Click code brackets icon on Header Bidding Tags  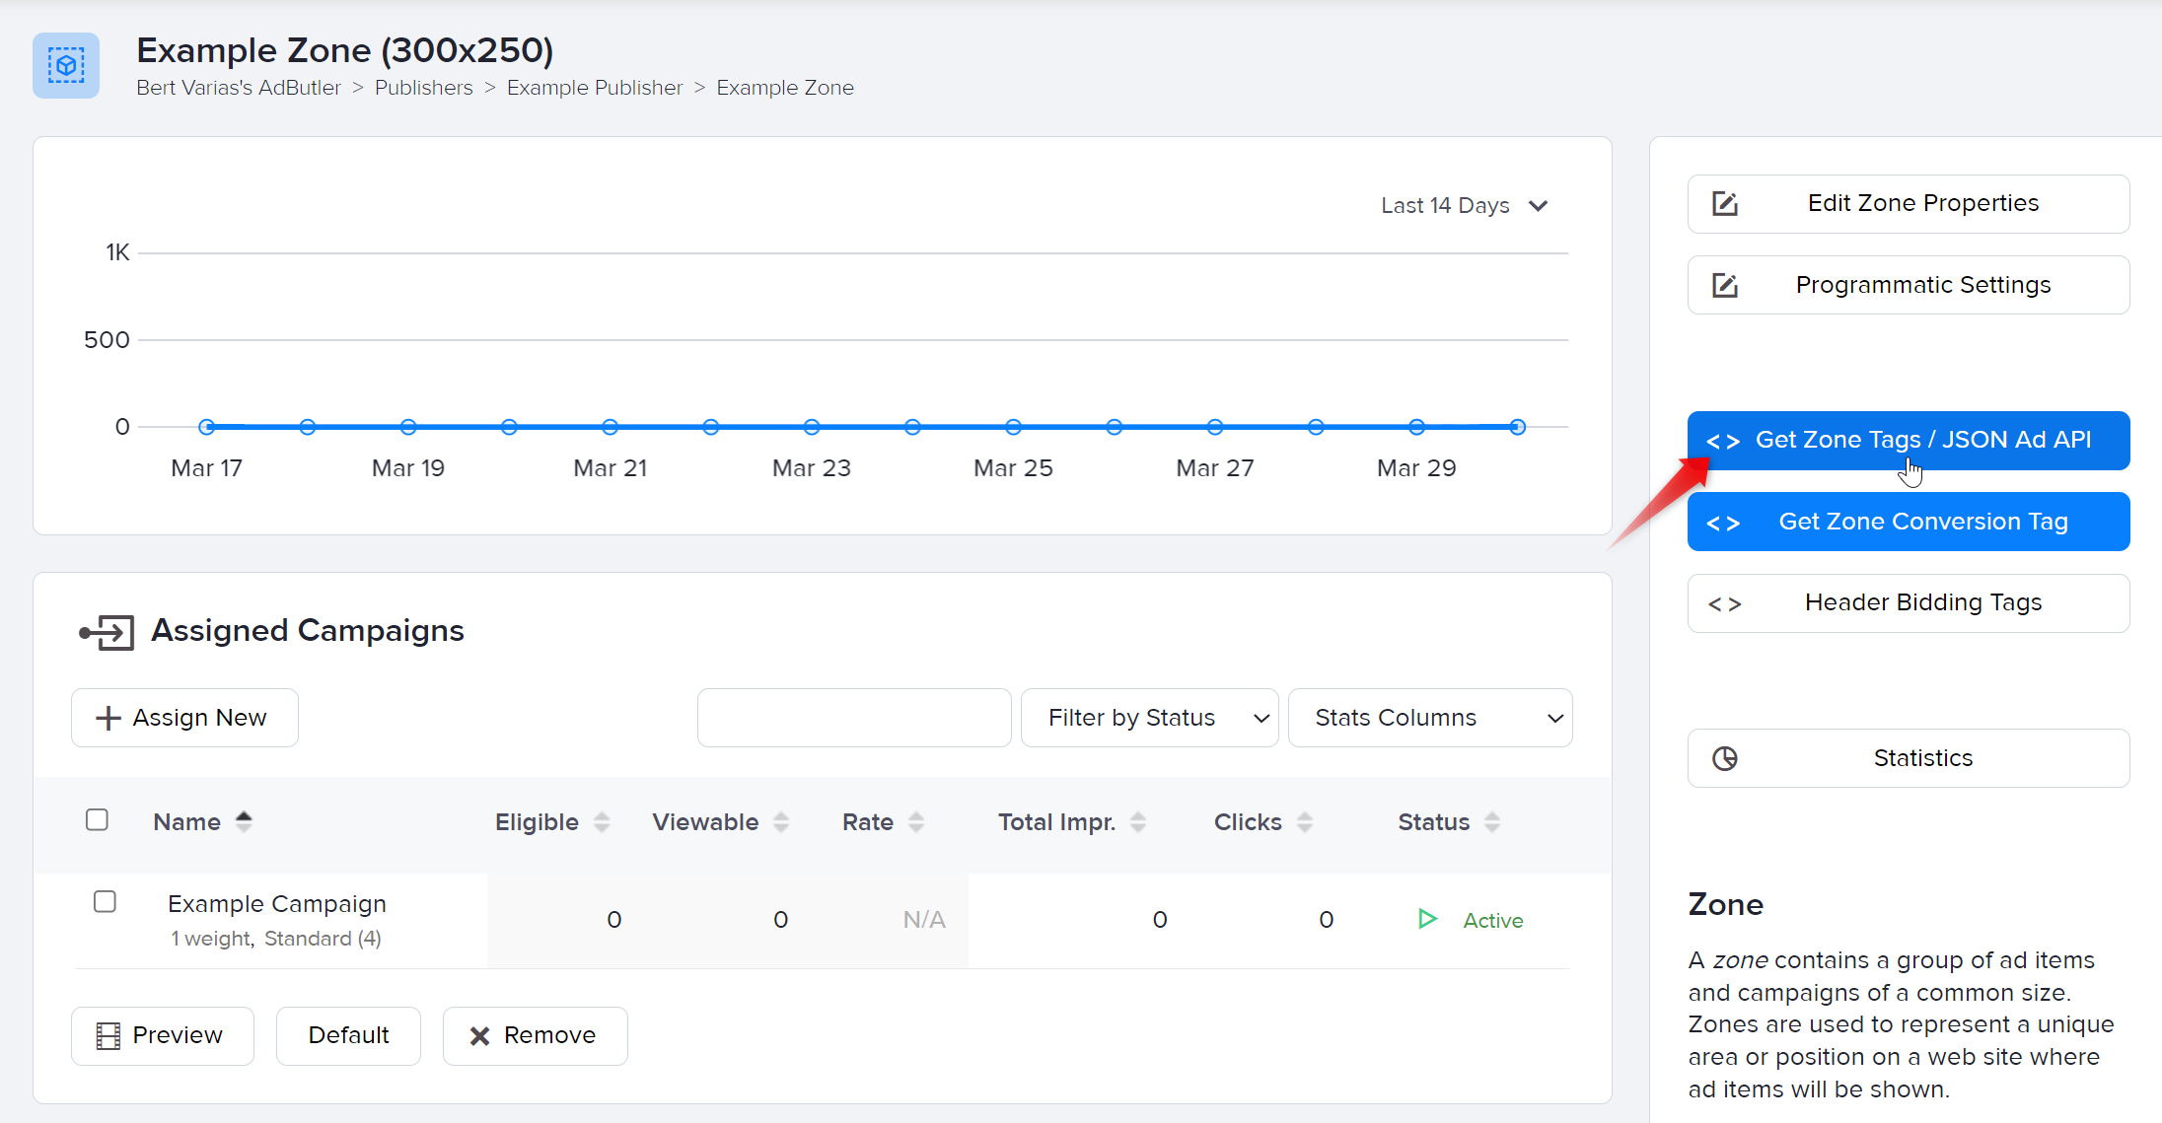(x=1724, y=603)
